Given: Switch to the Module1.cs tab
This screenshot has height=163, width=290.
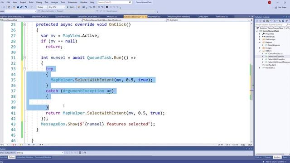Looking at the screenshot, I should point(112,17).
